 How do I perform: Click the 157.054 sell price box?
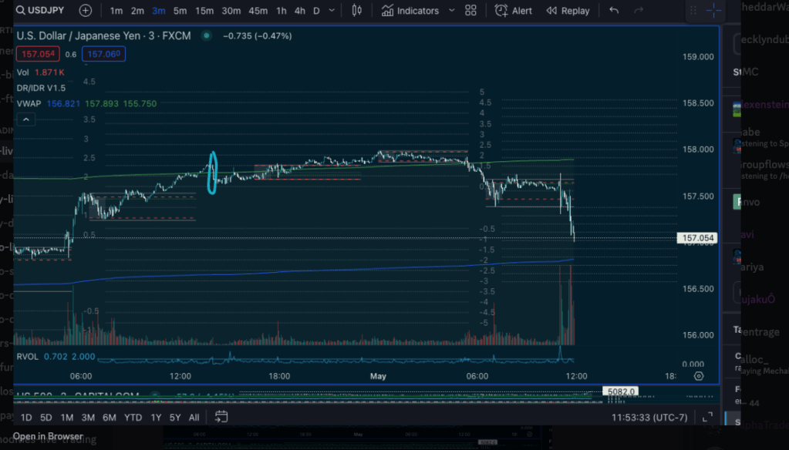37,54
